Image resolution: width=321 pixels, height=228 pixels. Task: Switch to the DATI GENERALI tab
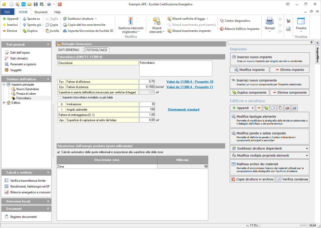click(x=69, y=50)
